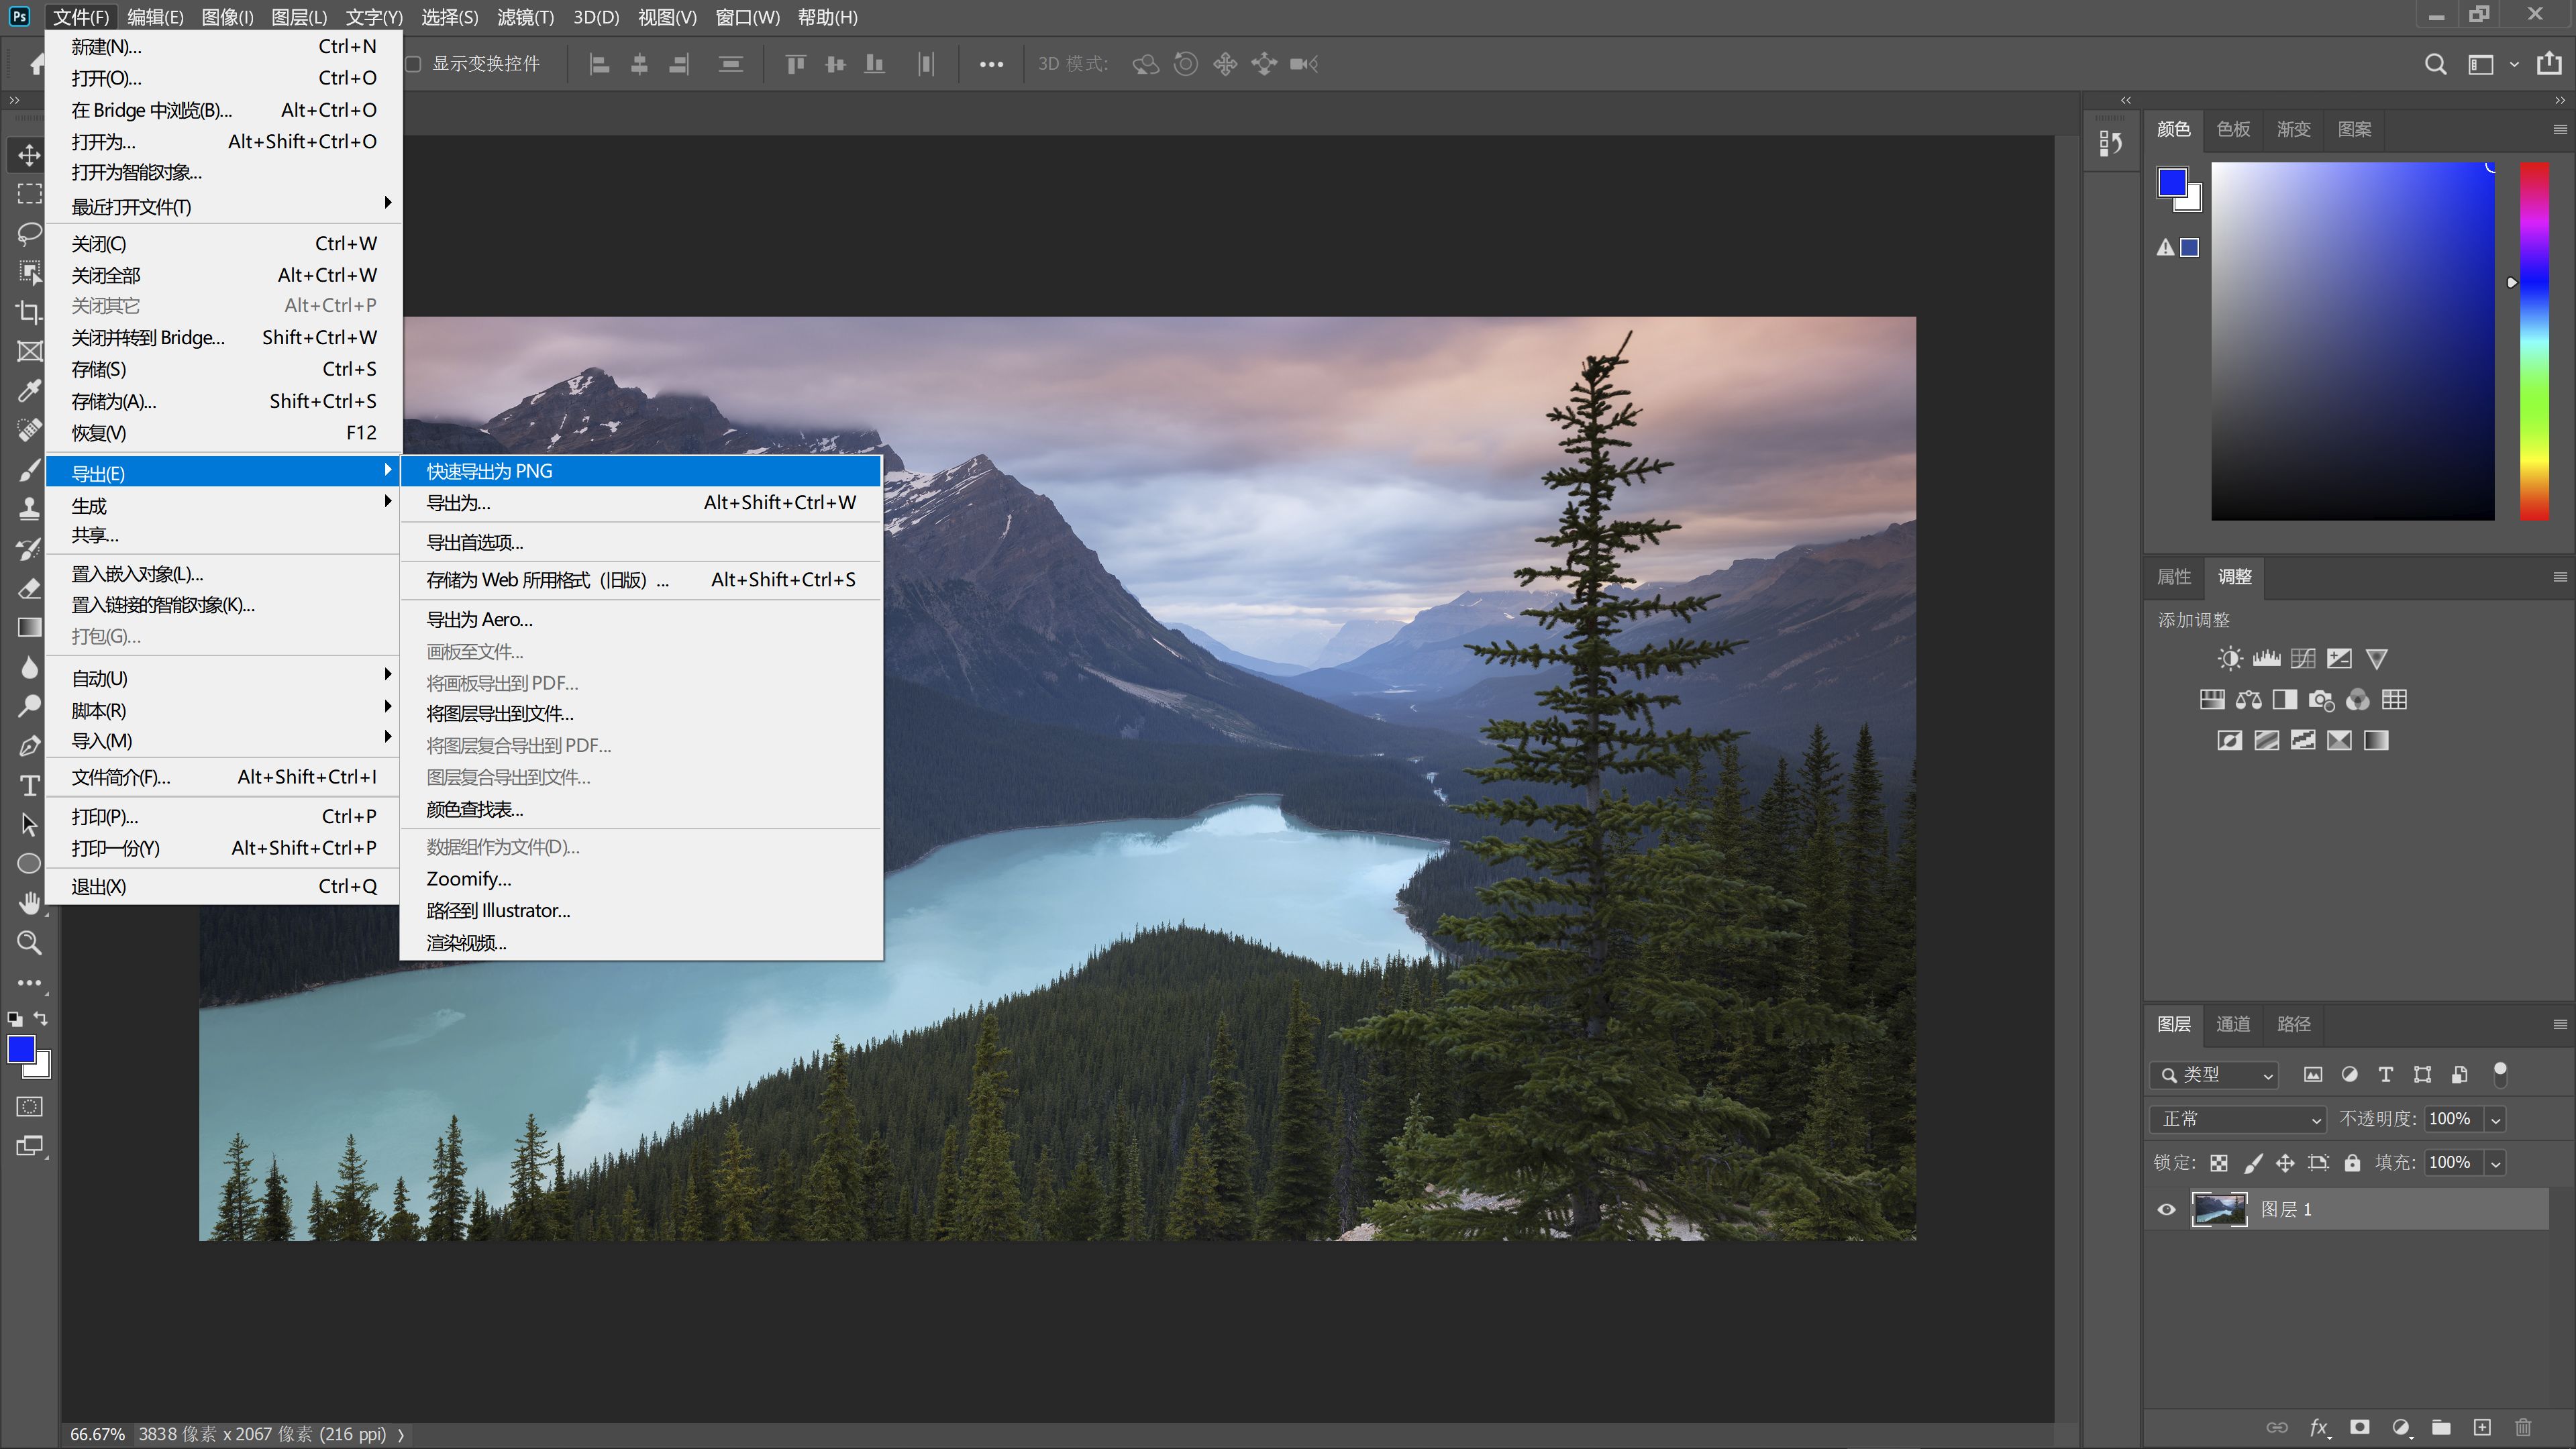The image size is (2576, 1449).
Task: Click the delete layer trash icon
Action: [2523, 1427]
